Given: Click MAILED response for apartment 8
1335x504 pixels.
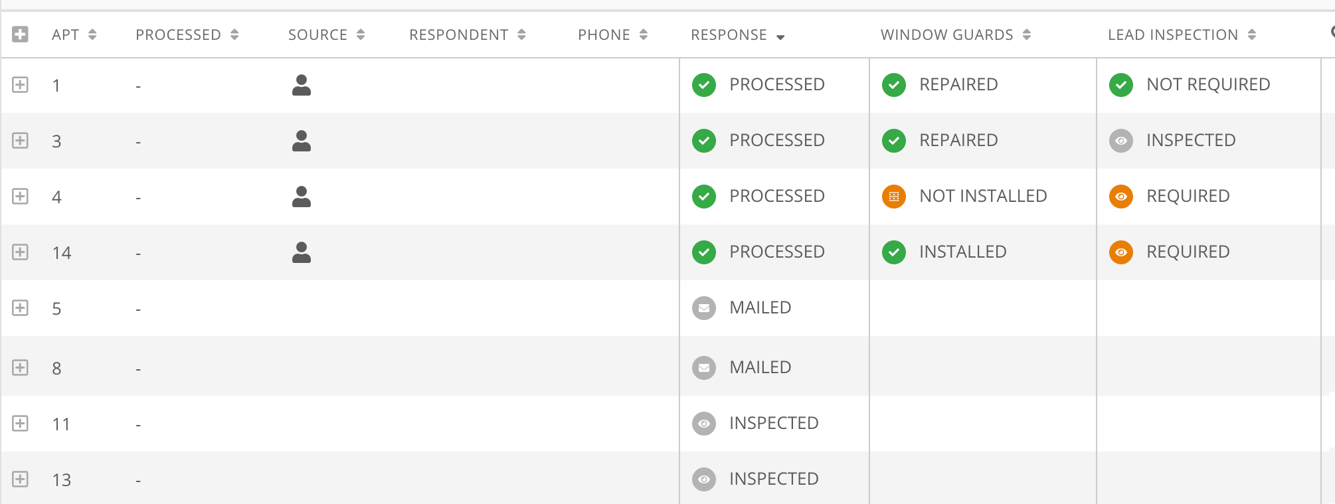Looking at the screenshot, I should [x=760, y=368].
